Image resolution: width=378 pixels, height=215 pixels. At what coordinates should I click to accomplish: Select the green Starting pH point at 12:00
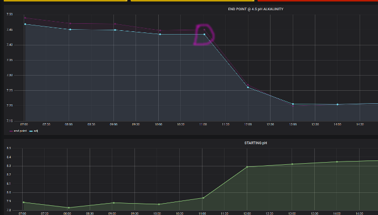(x=247, y=167)
